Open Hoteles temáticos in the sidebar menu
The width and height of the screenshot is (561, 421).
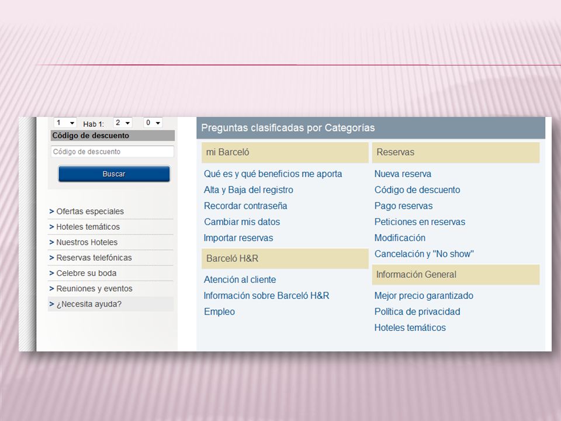(x=88, y=227)
